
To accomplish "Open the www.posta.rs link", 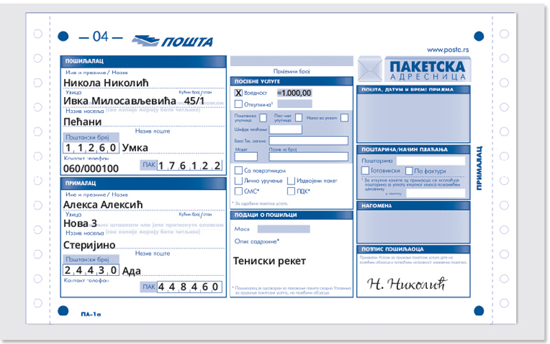I will (448, 50).
